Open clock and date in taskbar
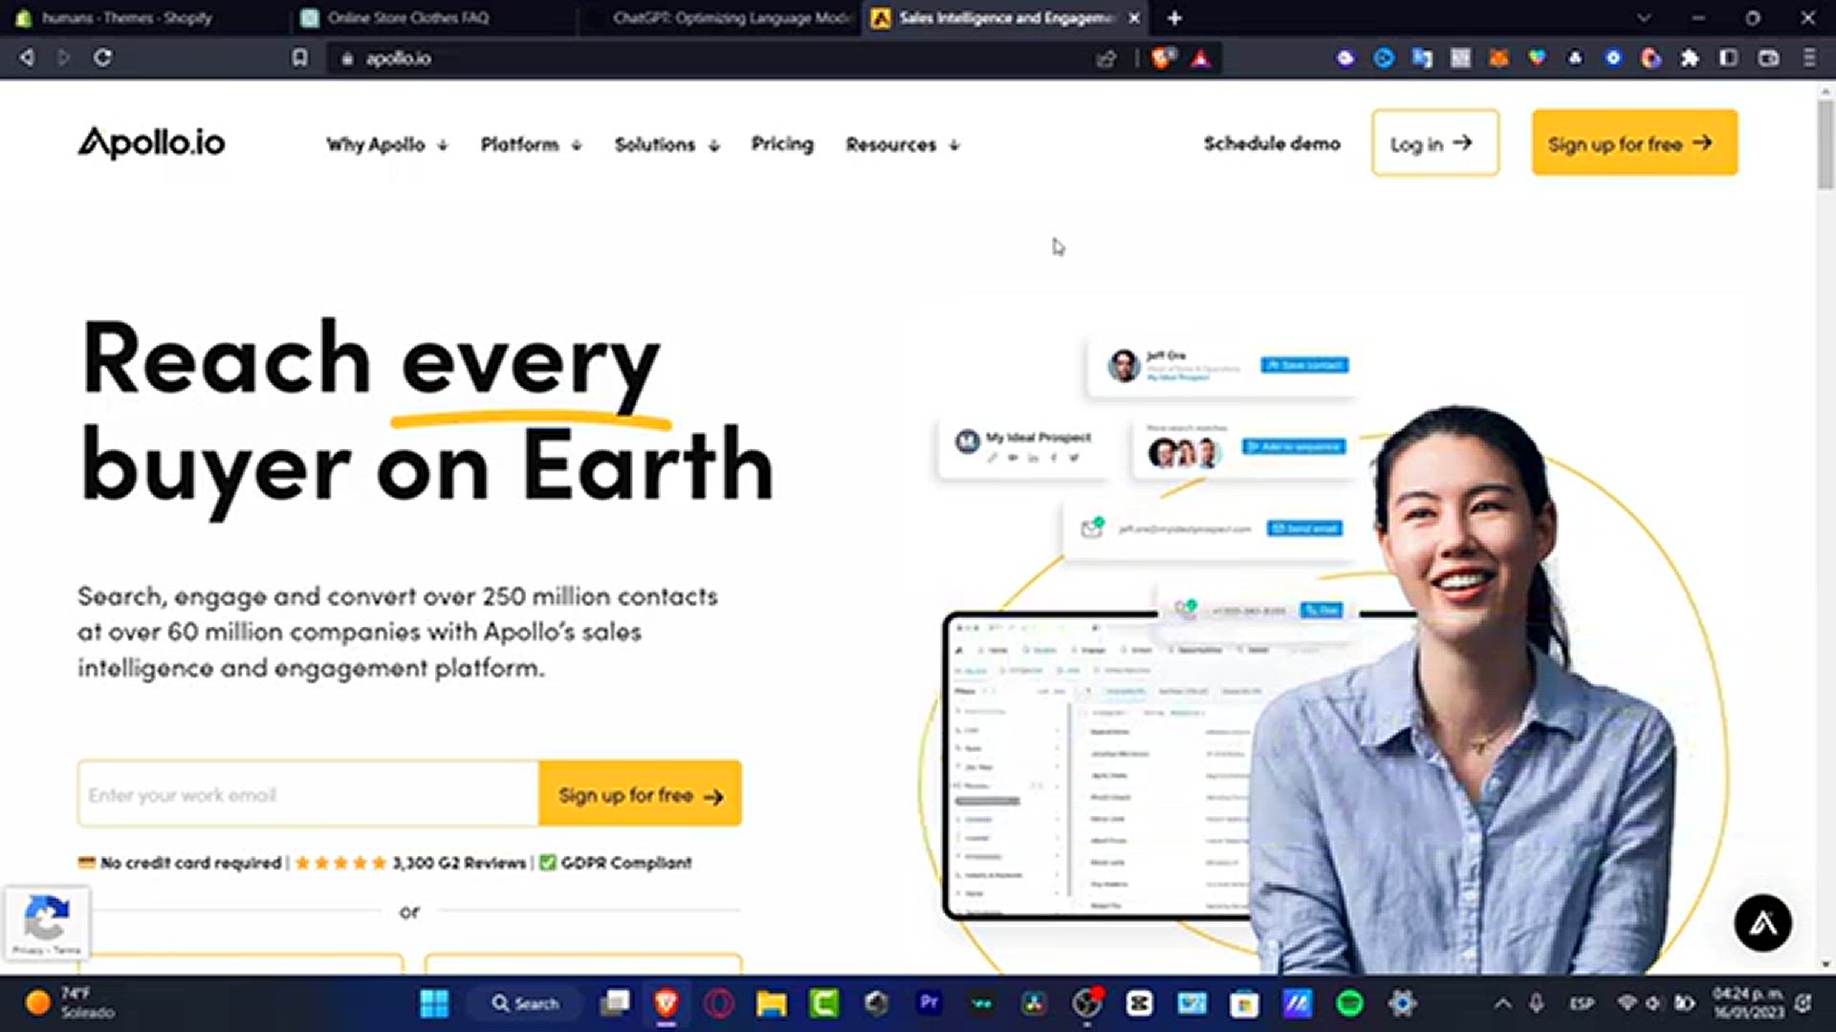Screen dimensions: 1836x1032 (x=1749, y=1003)
